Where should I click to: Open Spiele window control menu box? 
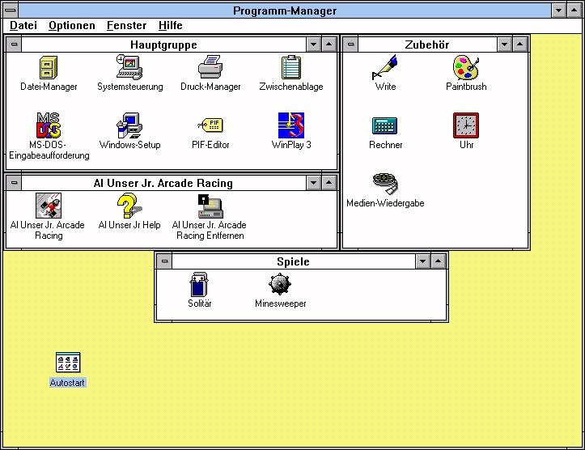[164, 261]
